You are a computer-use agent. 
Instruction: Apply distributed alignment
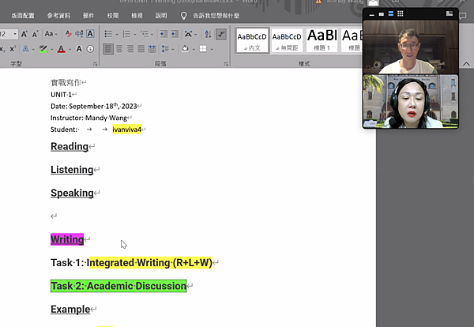152,49
